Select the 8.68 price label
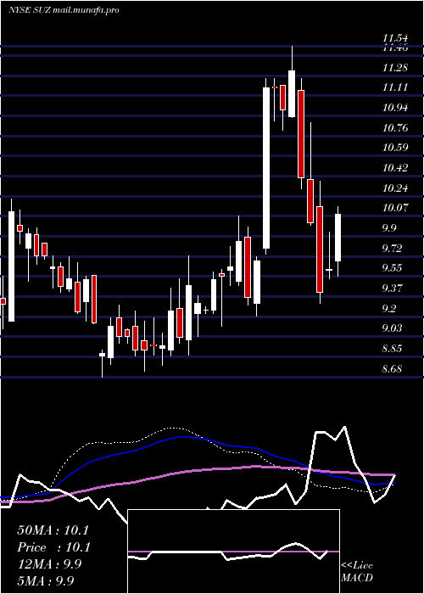Screen dimensions: 424x594 393,369
